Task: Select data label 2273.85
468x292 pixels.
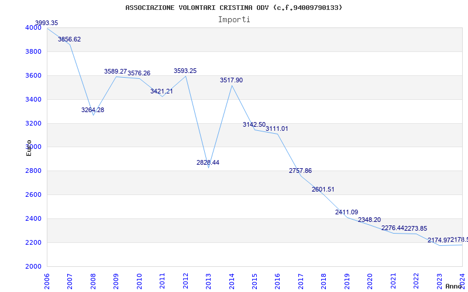Action: [416, 228]
